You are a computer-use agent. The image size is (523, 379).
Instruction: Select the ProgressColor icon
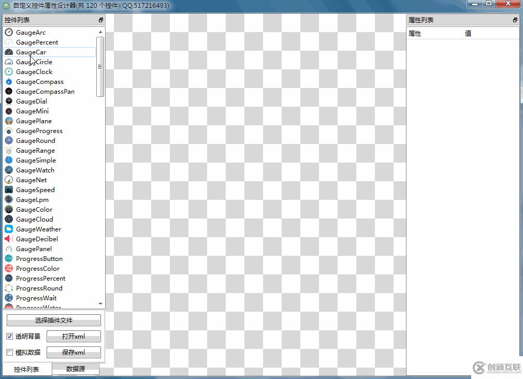9,269
